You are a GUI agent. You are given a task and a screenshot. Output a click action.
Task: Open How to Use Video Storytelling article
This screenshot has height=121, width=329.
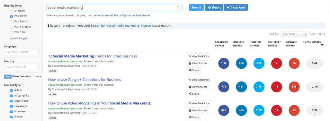pos(100,103)
